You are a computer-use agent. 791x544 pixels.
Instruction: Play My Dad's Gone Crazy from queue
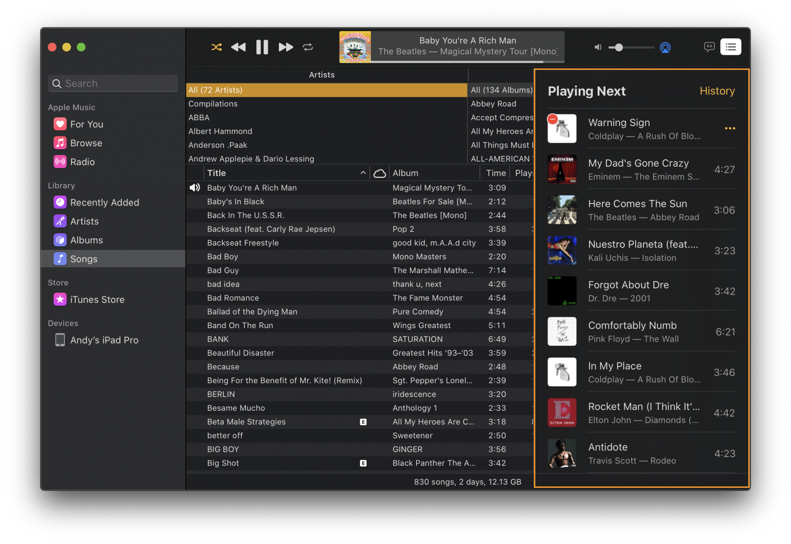pos(642,169)
